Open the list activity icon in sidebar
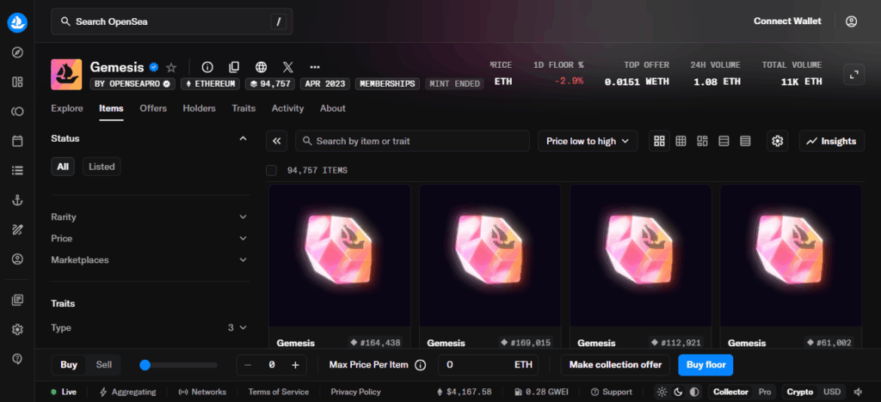This screenshot has height=402, width=881. [17, 170]
